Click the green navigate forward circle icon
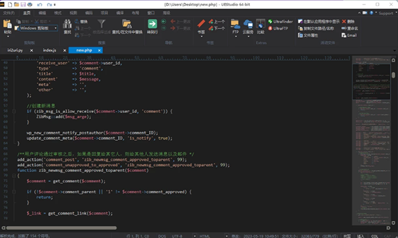This screenshot has height=238, width=398. (164, 28)
